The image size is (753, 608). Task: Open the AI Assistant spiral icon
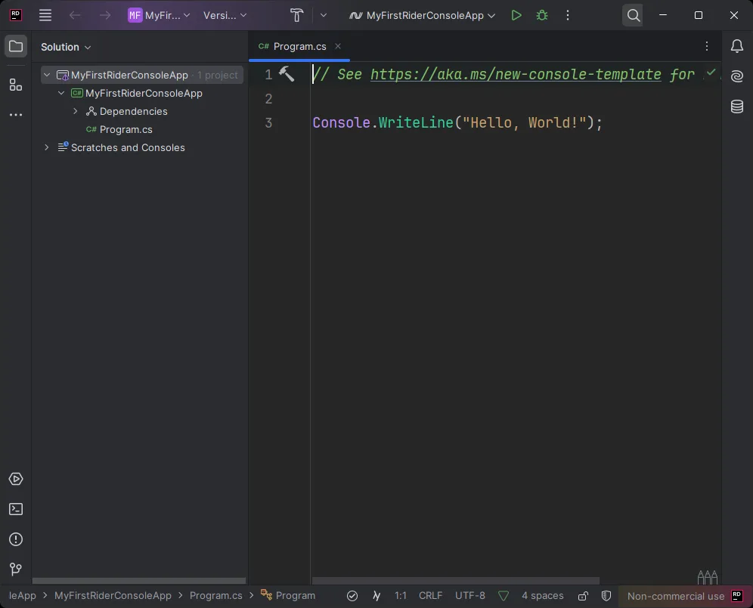pos(737,77)
